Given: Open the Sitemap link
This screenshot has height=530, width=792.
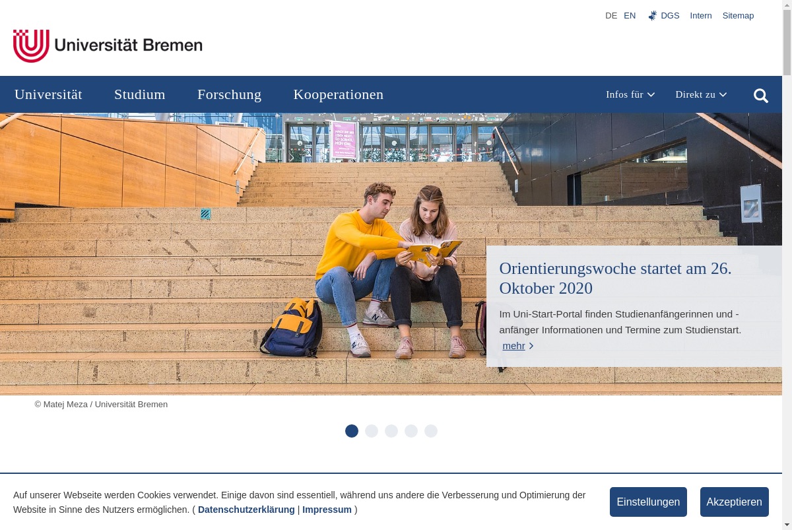Looking at the screenshot, I should 738,15.
